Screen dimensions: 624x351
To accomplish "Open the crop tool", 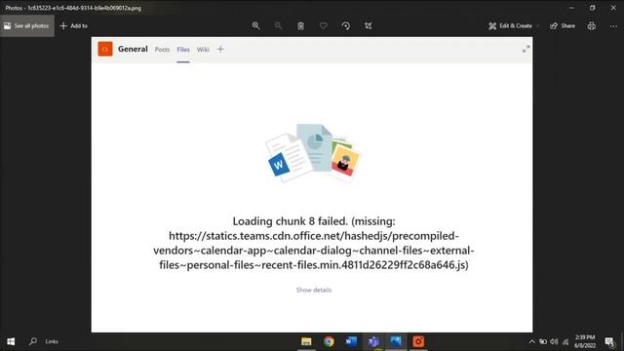I will [x=369, y=26].
